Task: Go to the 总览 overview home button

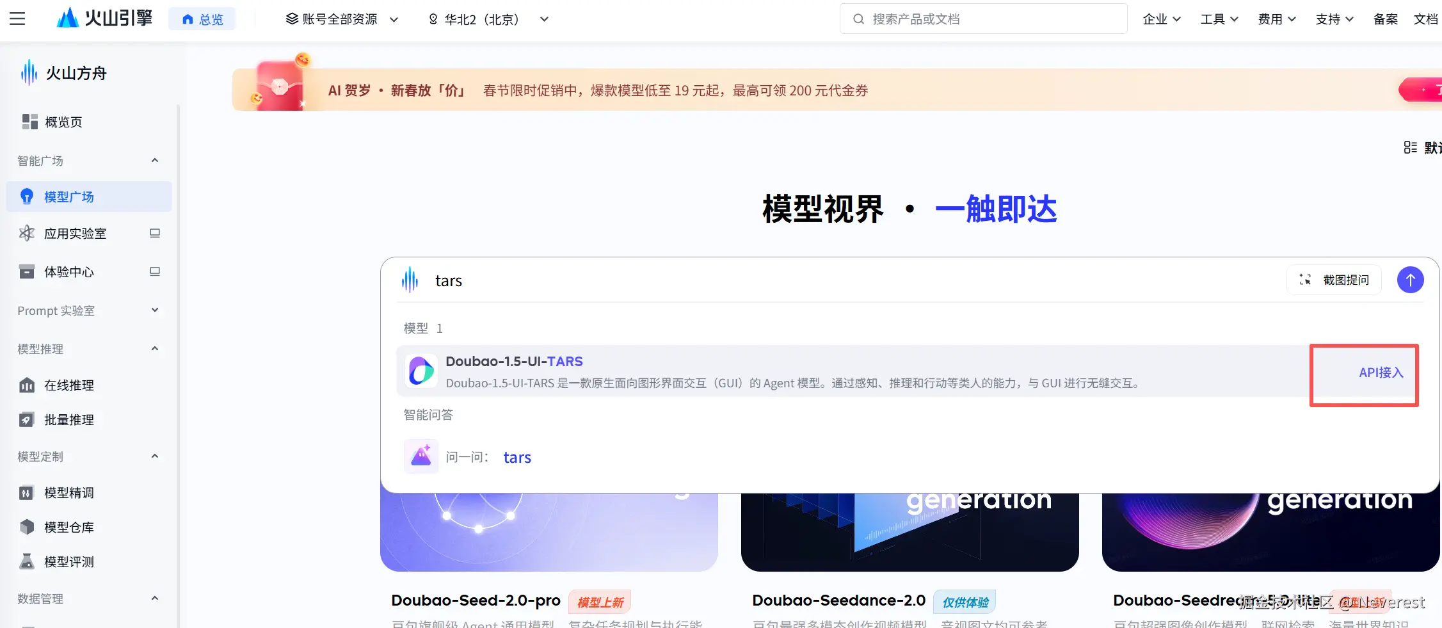Action: [x=202, y=19]
